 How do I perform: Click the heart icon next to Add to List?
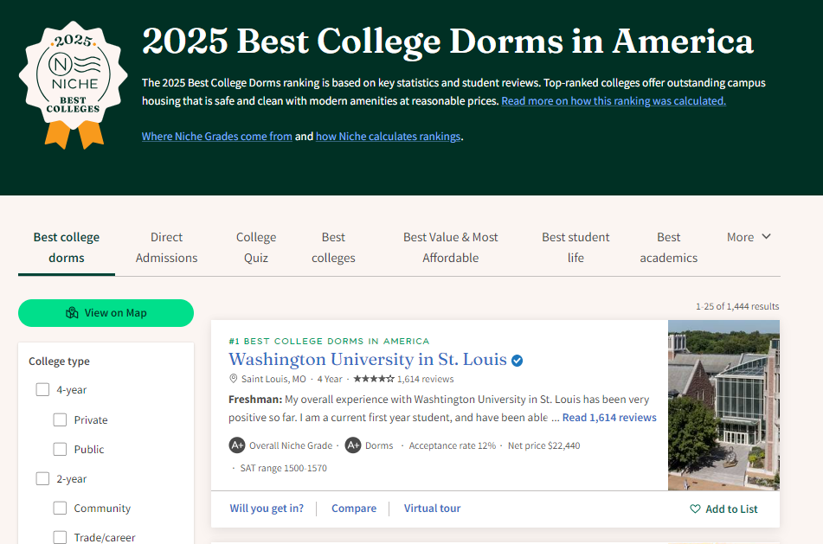point(695,509)
